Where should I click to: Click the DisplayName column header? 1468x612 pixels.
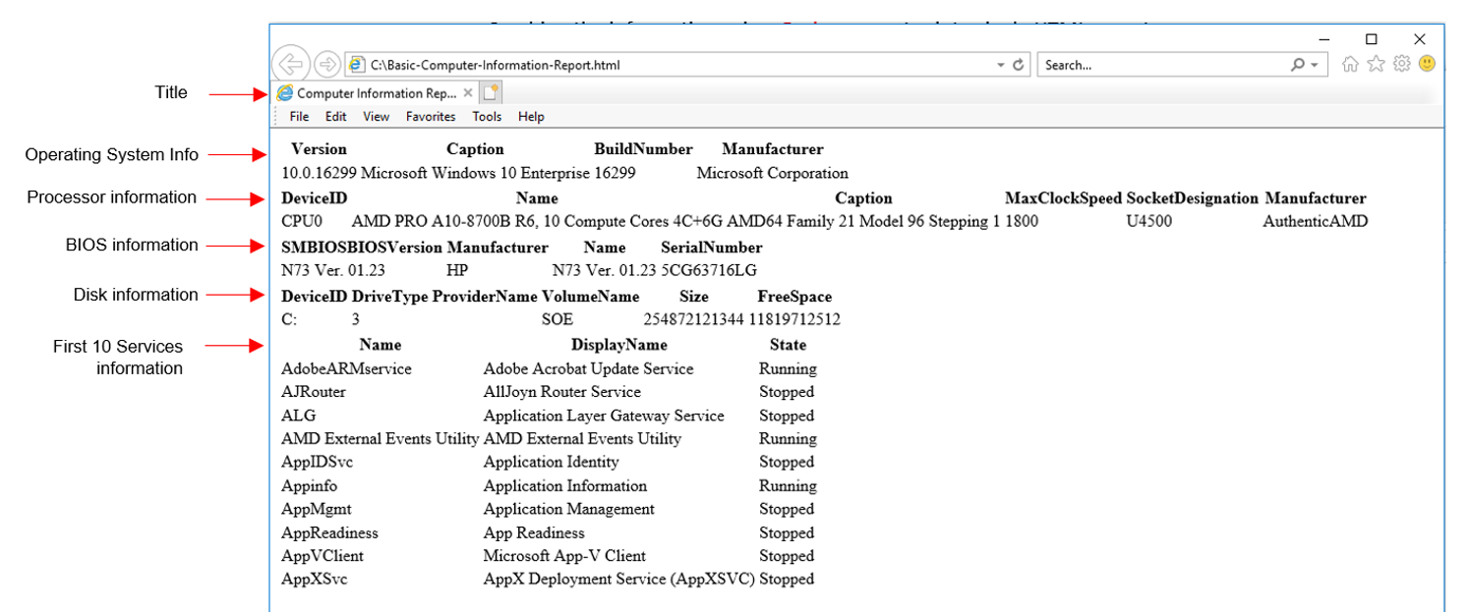(619, 345)
